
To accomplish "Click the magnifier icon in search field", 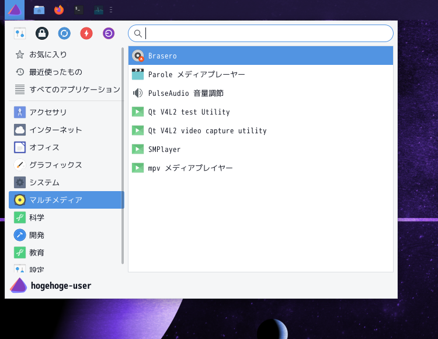I will [138, 33].
